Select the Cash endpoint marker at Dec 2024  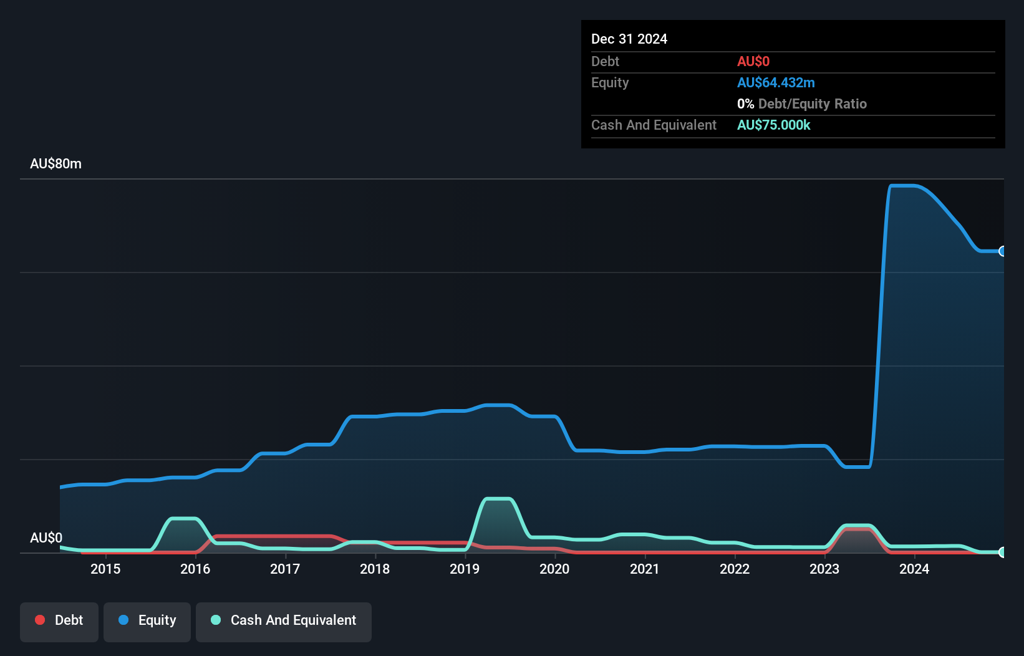point(1003,552)
